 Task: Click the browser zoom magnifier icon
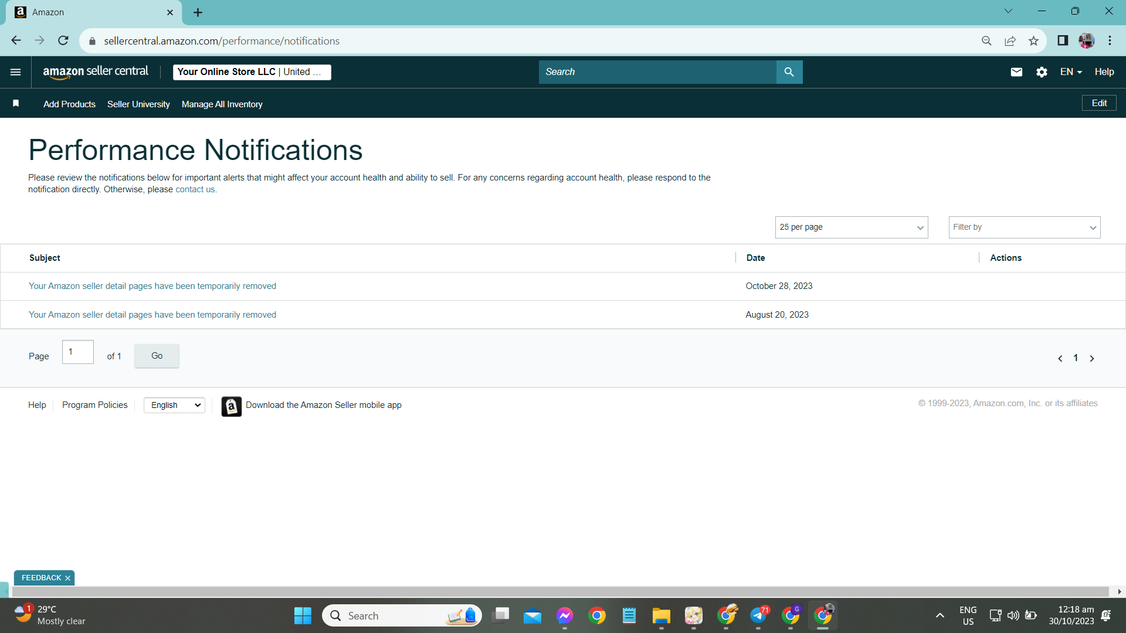click(x=986, y=40)
